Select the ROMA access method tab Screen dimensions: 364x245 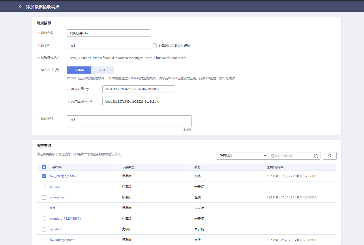79,70
